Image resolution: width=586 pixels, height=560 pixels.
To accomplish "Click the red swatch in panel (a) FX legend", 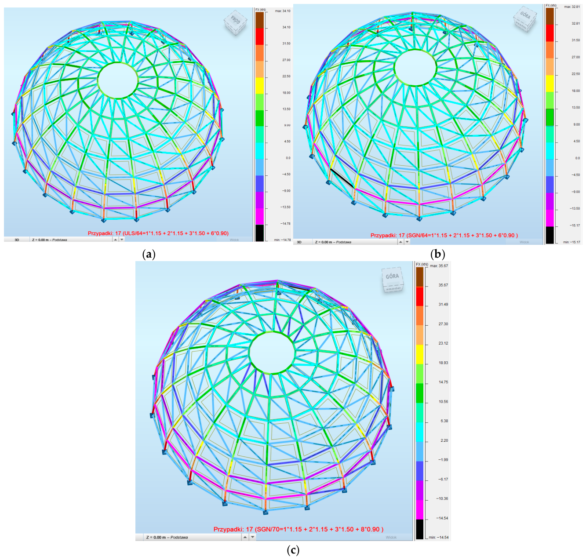I will (259, 36).
